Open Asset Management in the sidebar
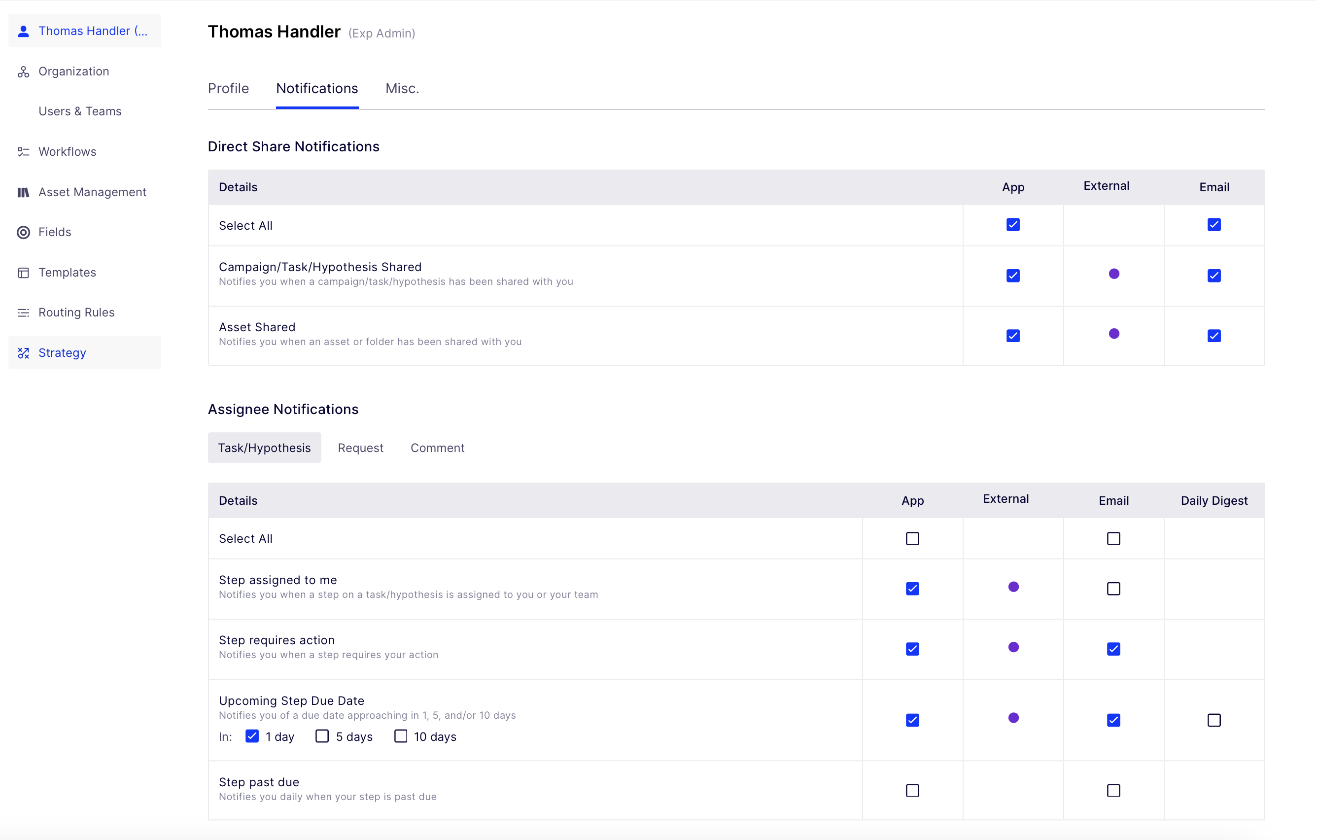 (x=85, y=192)
